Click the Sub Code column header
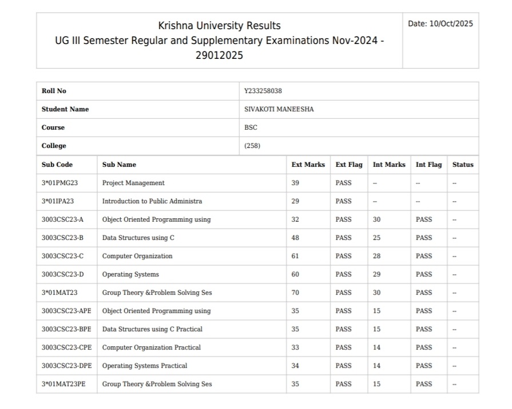 pos(57,165)
